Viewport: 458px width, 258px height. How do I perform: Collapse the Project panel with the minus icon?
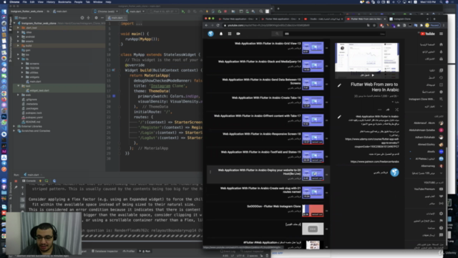(x=102, y=18)
